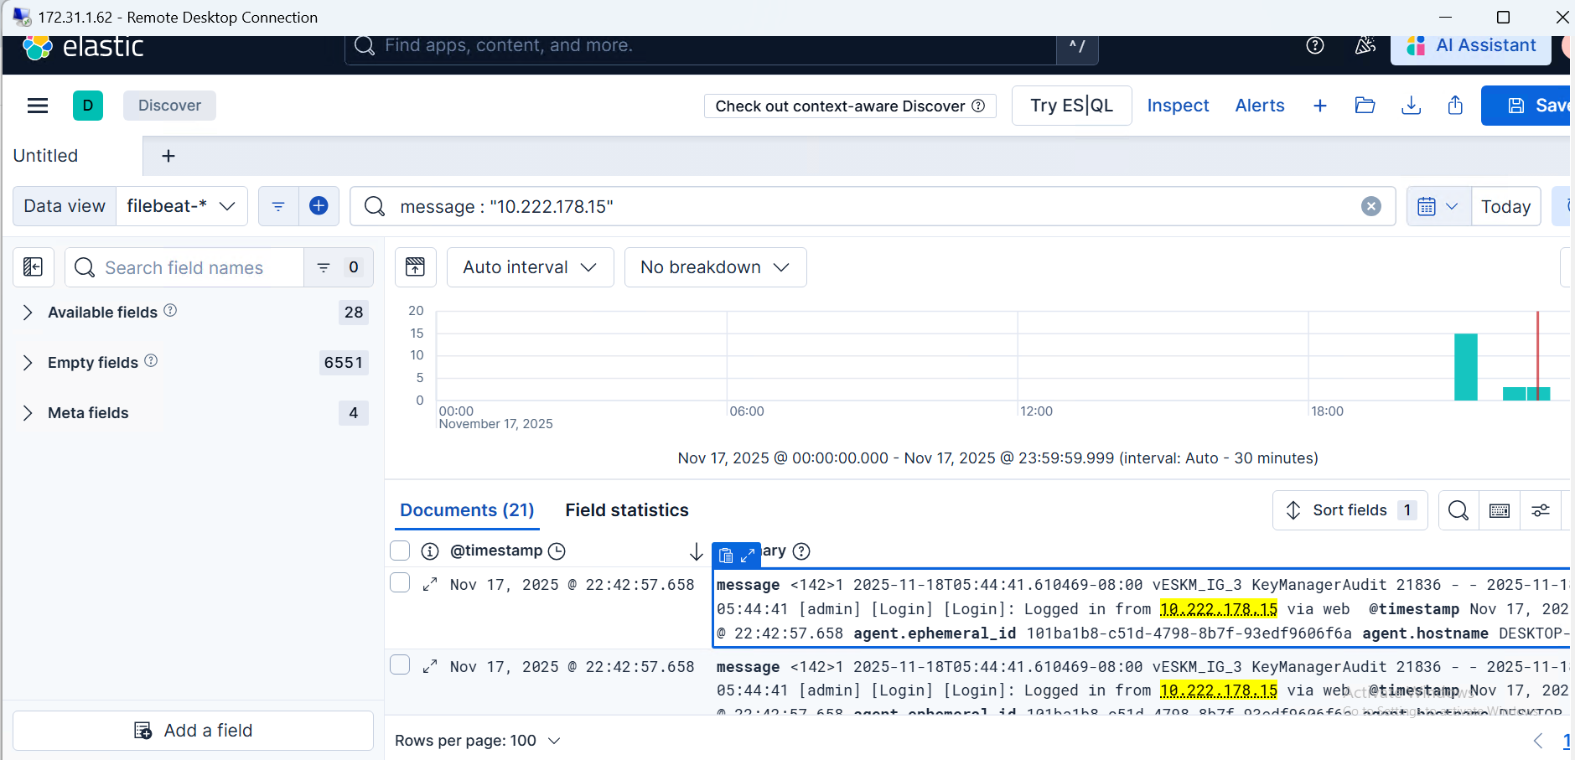Click the Elastic logo
Viewport: 1575px width, 760px height.
pos(83,47)
